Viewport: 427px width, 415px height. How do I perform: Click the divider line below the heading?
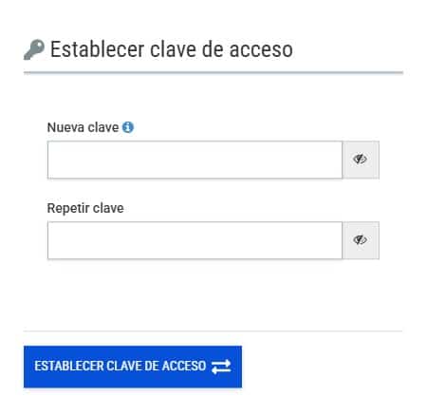[213, 72]
